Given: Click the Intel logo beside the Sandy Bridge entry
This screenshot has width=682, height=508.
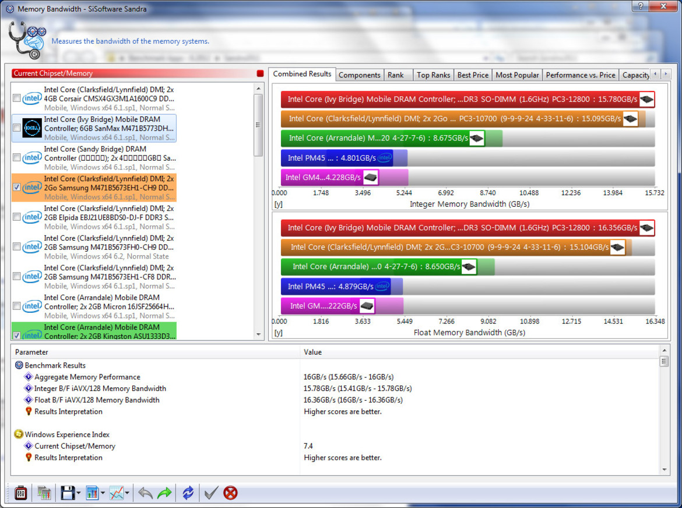Looking at the screenshot, I should click(x=31, y=158).
